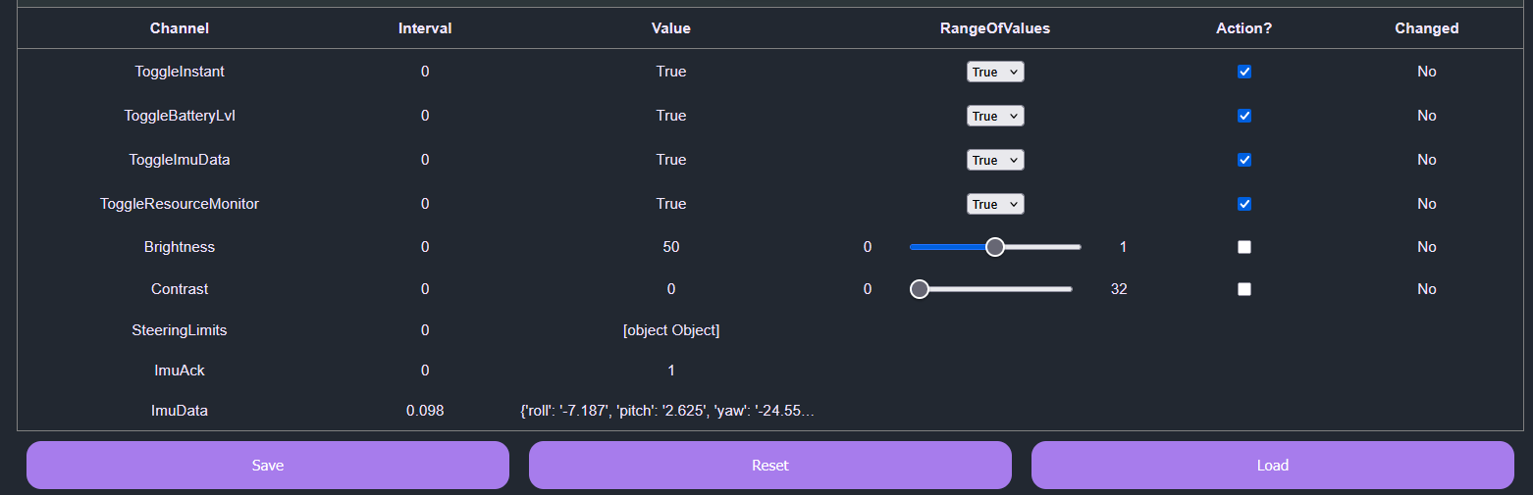Click the Contrast slider handle
Image resolution: width=1533 pixels, height=495 pixels.
tap(920, 289)
